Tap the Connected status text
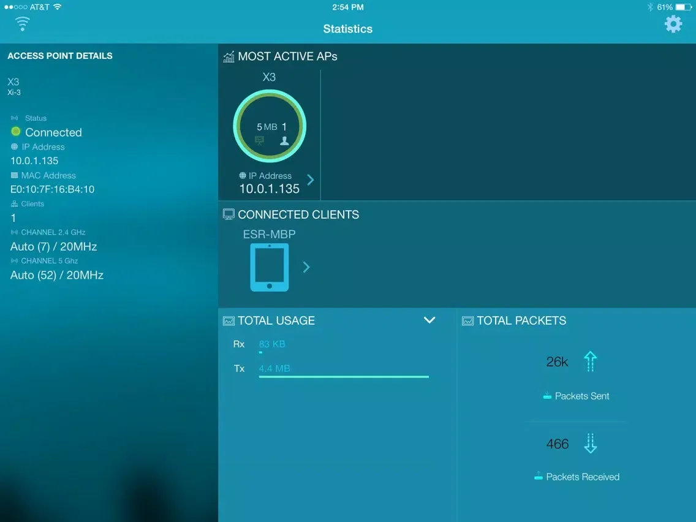The width and height of the screenshot is (696, 522). tap(53, 132)
